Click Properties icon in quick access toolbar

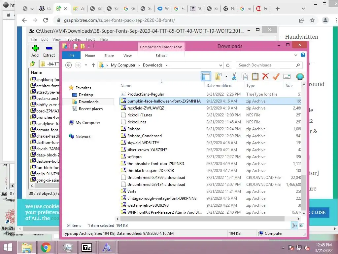pyautogui.click(x=76, y=46)
